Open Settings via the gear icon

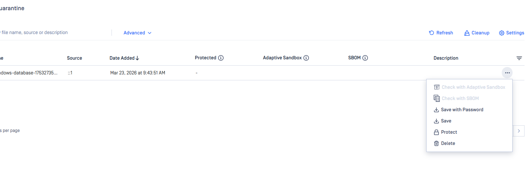point(502,33)
